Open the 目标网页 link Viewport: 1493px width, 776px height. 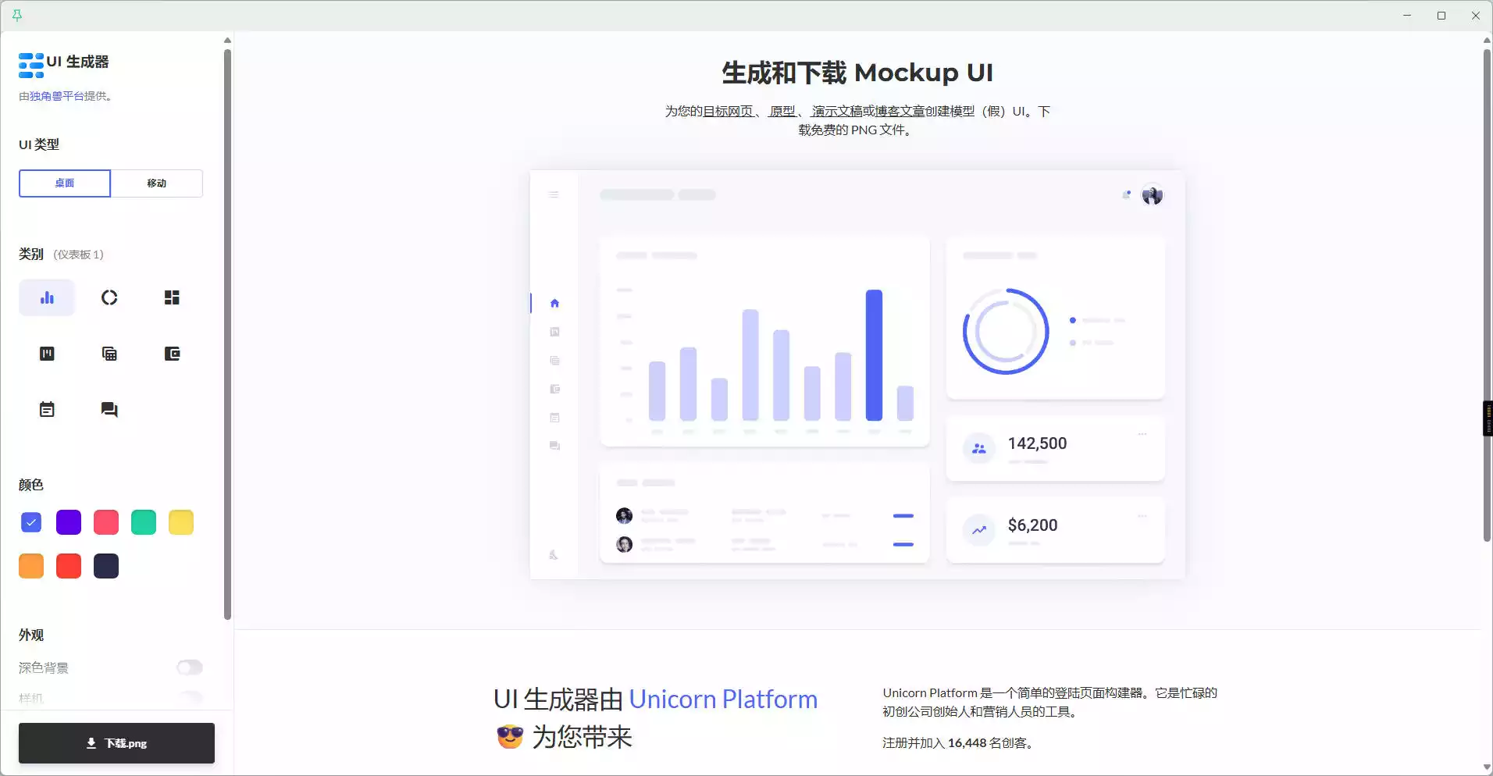pyautogui.click(x=728, y=111)
